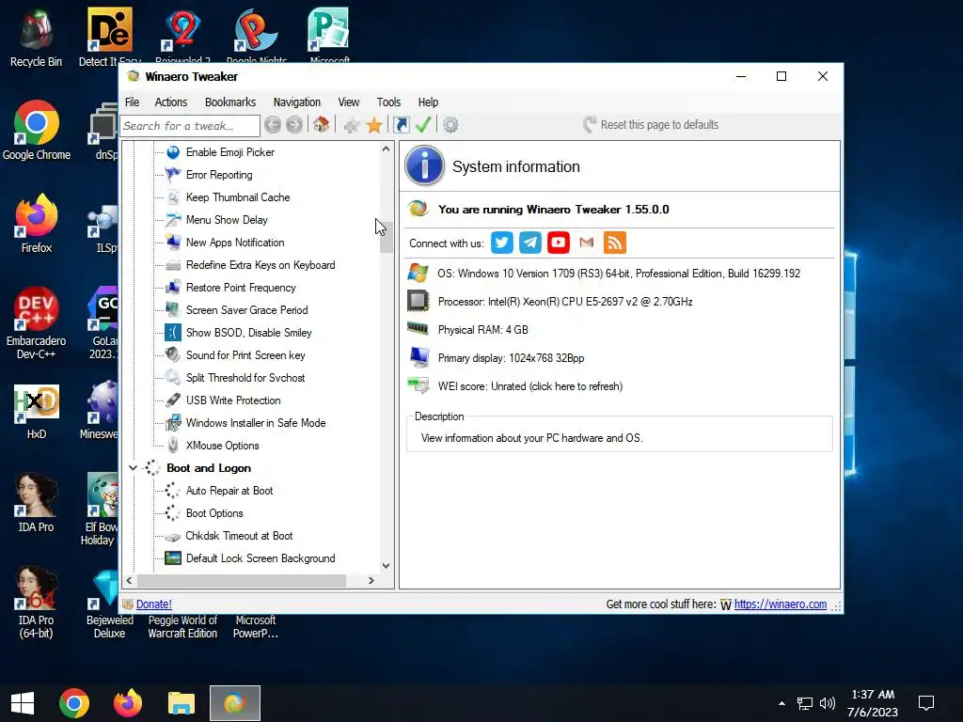Image resolution: width=963 pixels, height=722 pixels.
Task: Go to the Home page icon
Action: point(321,125)
